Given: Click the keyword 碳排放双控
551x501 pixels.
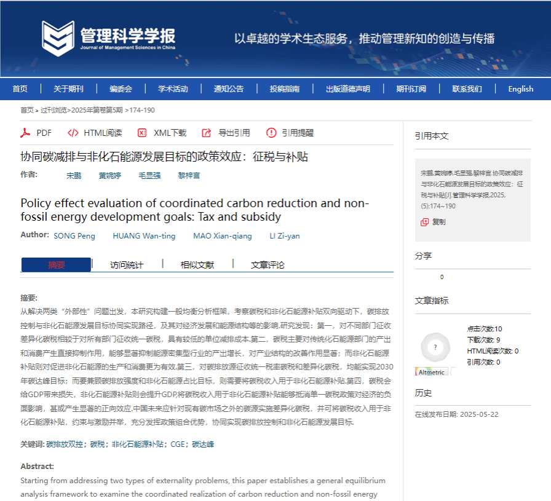Looking at the screenshot, I should pos(66,444).
